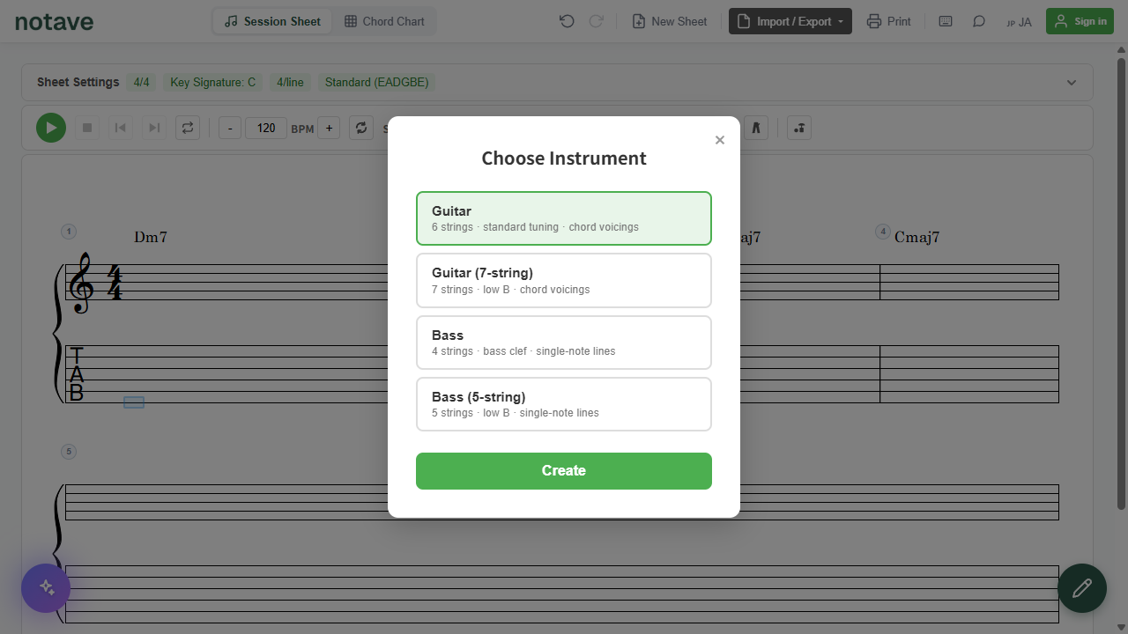Toggle the loop icon beside the skip buttons
1128x634 pixels.
click(188, 128)
